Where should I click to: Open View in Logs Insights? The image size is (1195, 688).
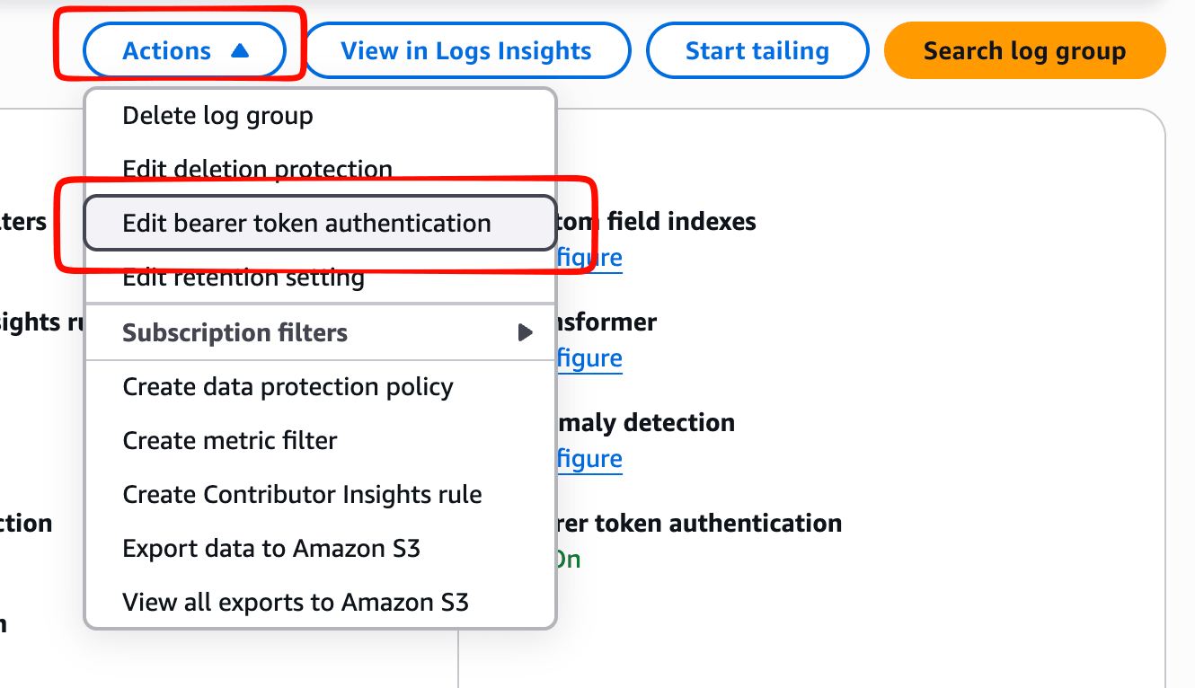pyautogui.click(x=466, y=51)
